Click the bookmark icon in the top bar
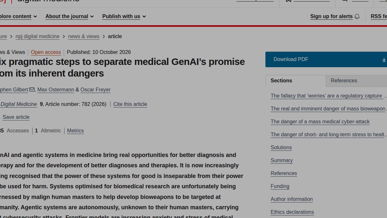Screen dimensions: 387x218 [x=288, y=1]
